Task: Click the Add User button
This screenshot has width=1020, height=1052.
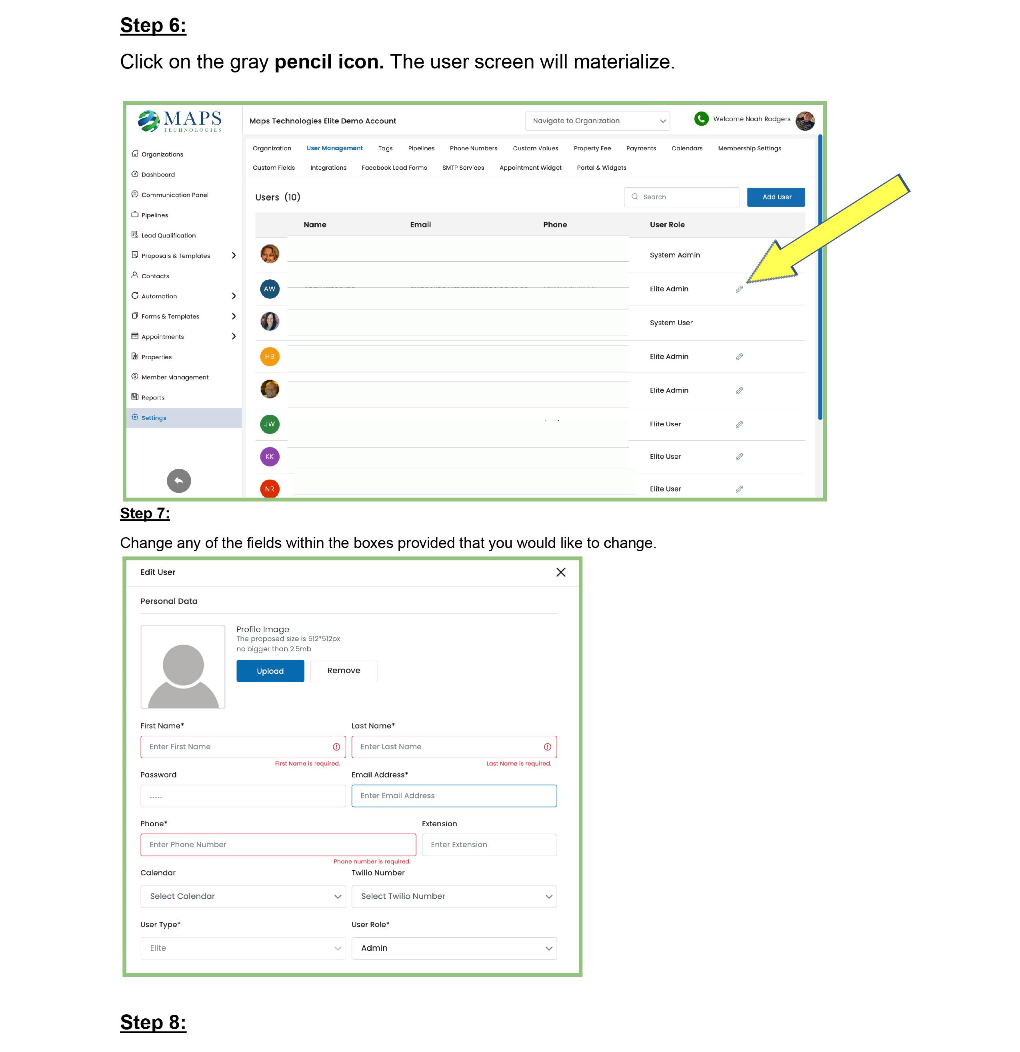Action: (776, 197)
